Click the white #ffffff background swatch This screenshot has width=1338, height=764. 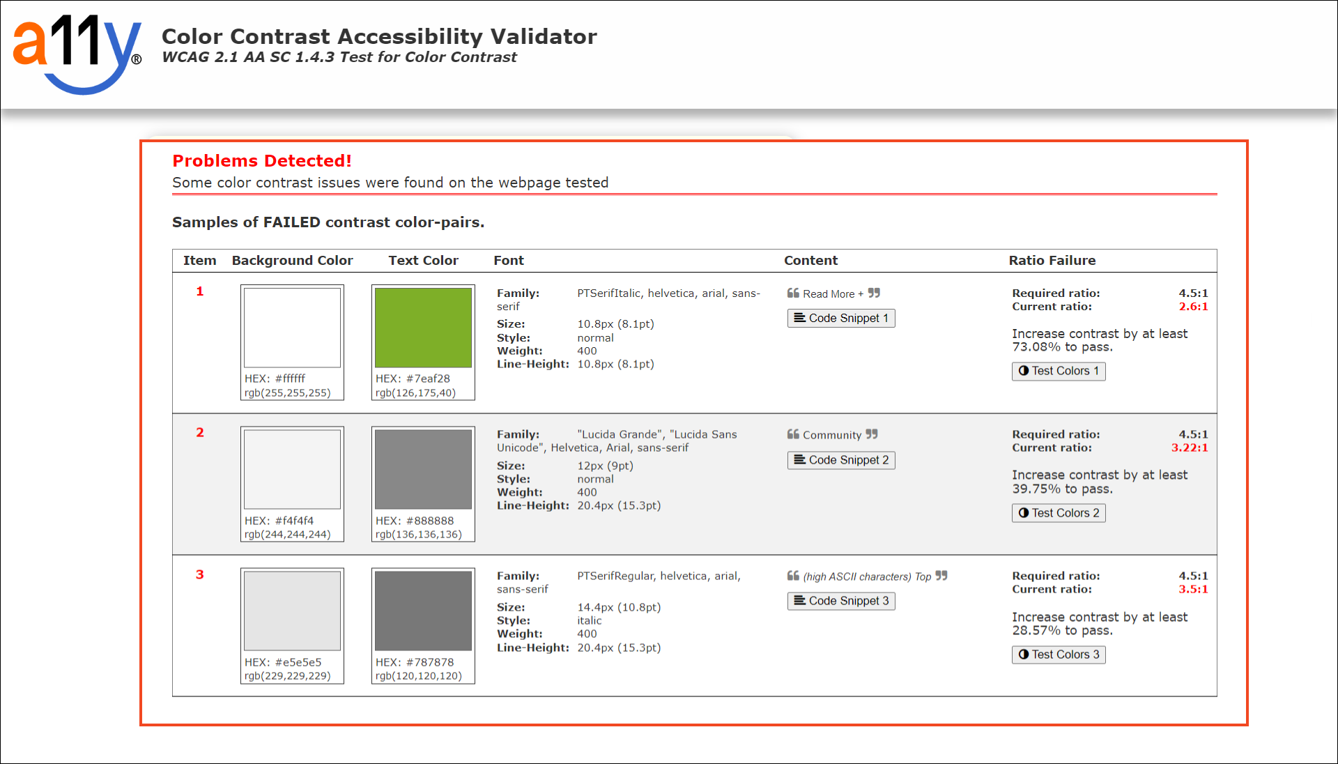pos(292,328)
